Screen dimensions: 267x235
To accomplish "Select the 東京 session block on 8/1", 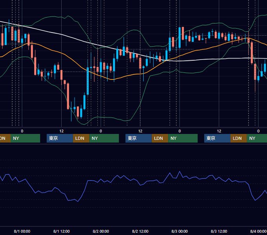I will (x=60, y=138).
